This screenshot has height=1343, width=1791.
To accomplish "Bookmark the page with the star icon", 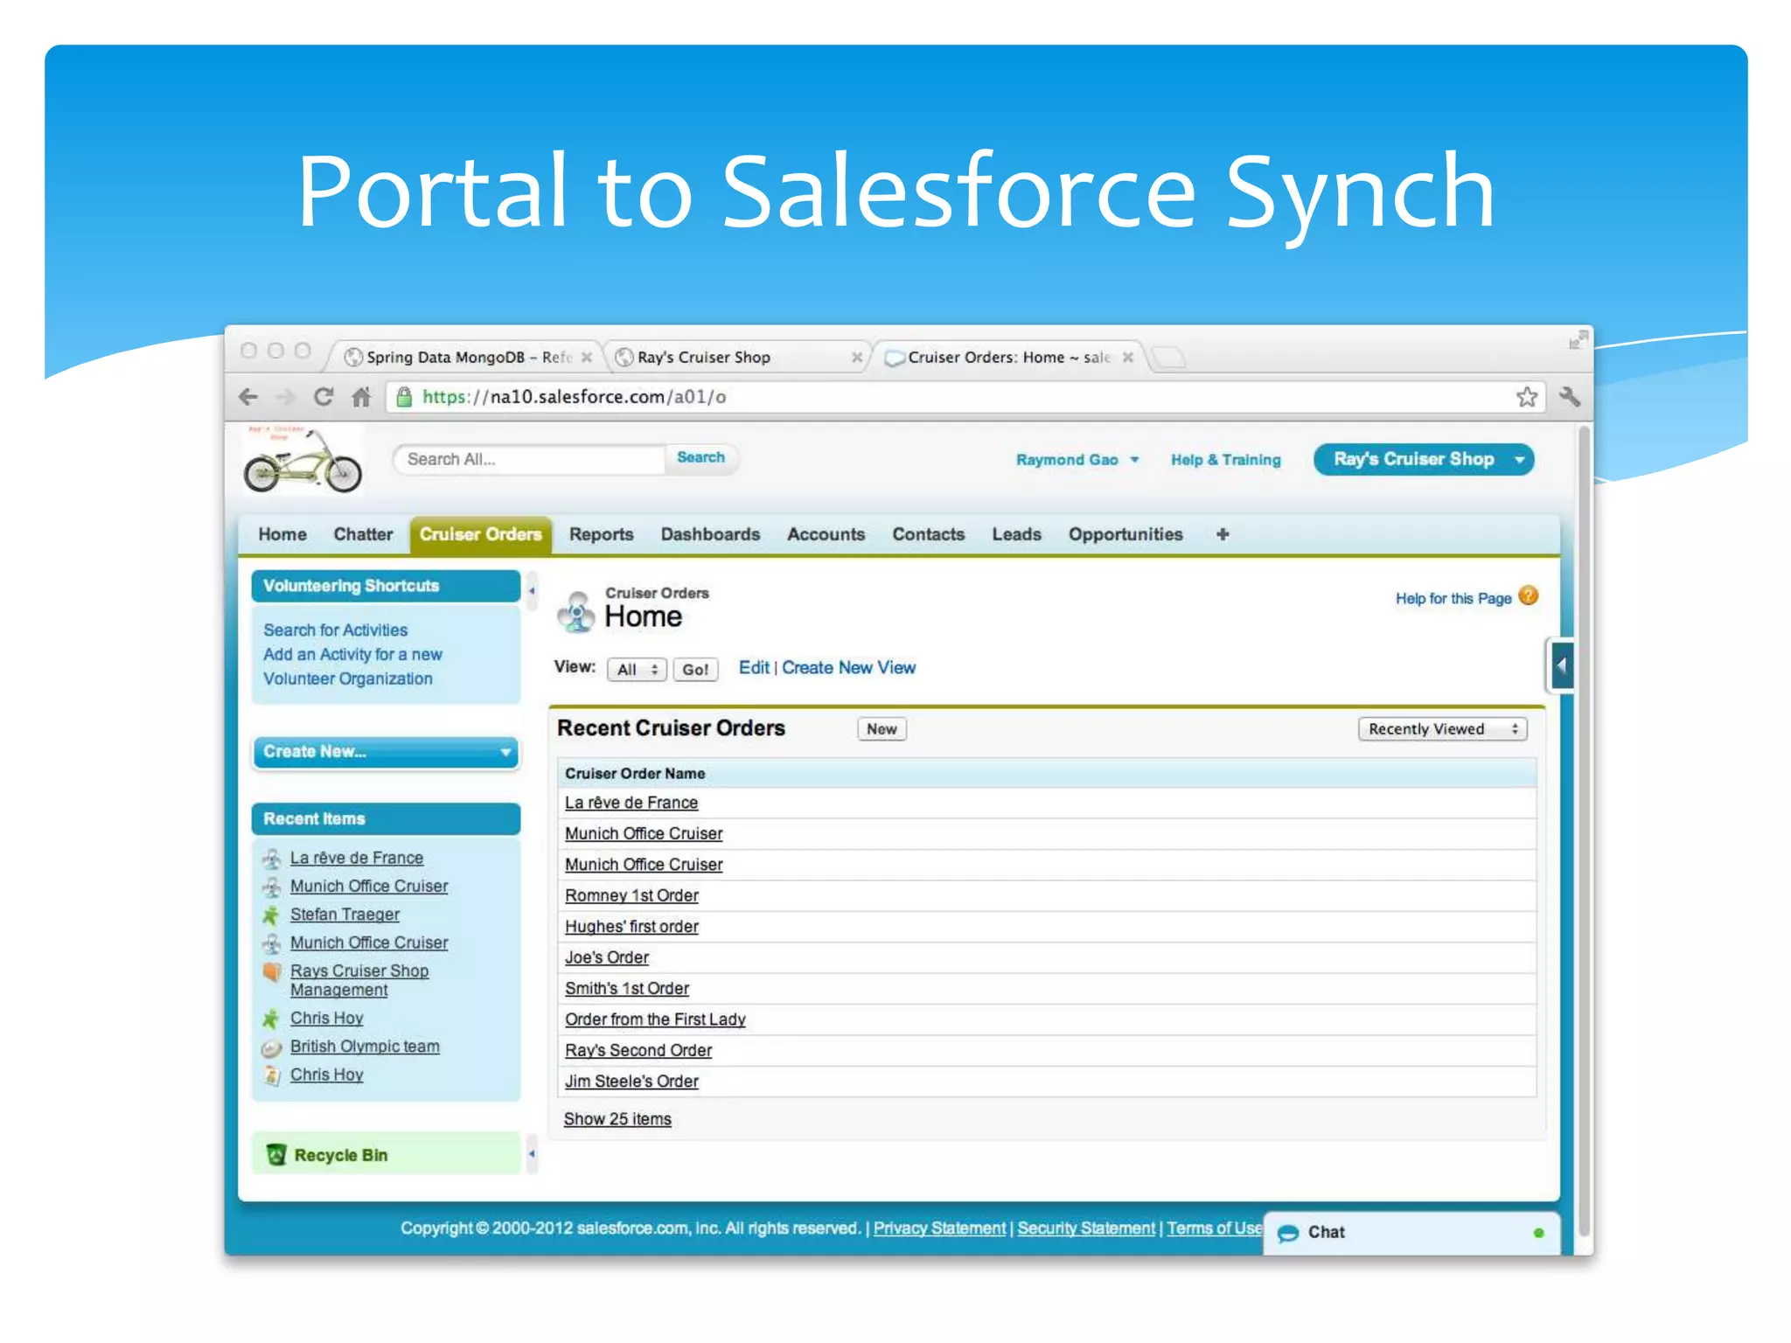I will coord(1527,397).
